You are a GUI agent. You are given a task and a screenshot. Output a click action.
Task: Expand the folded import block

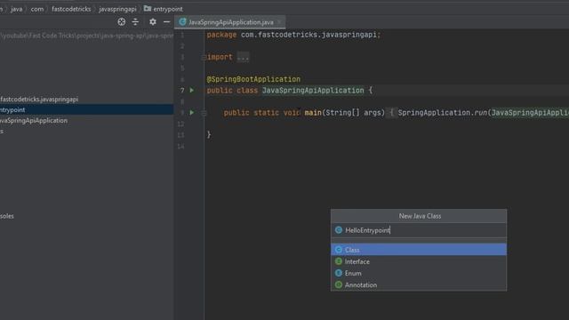click(204, 57)
